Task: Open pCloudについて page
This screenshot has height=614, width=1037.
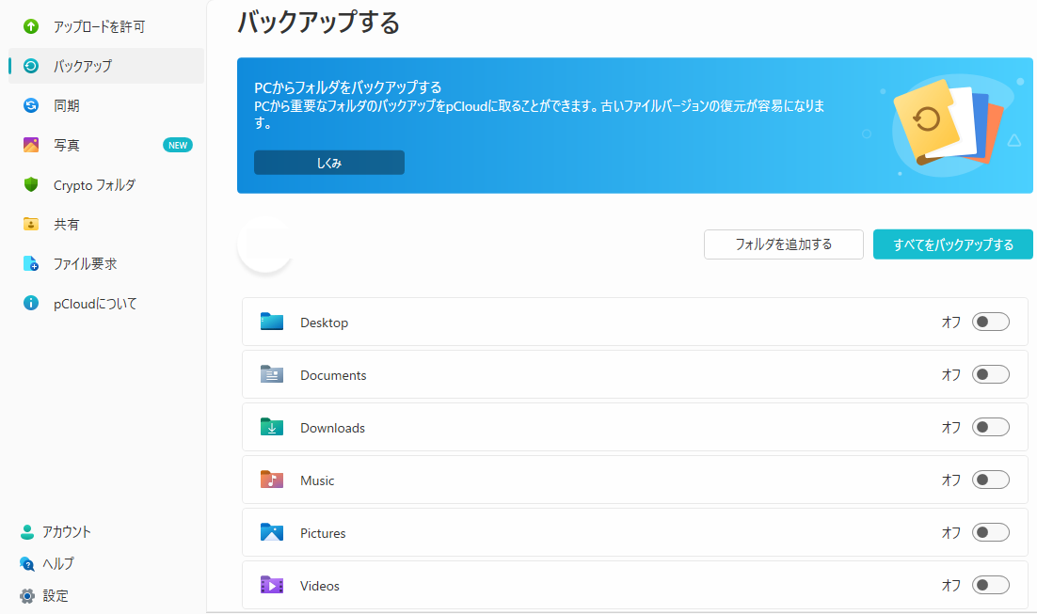Action: coord(105,304)
